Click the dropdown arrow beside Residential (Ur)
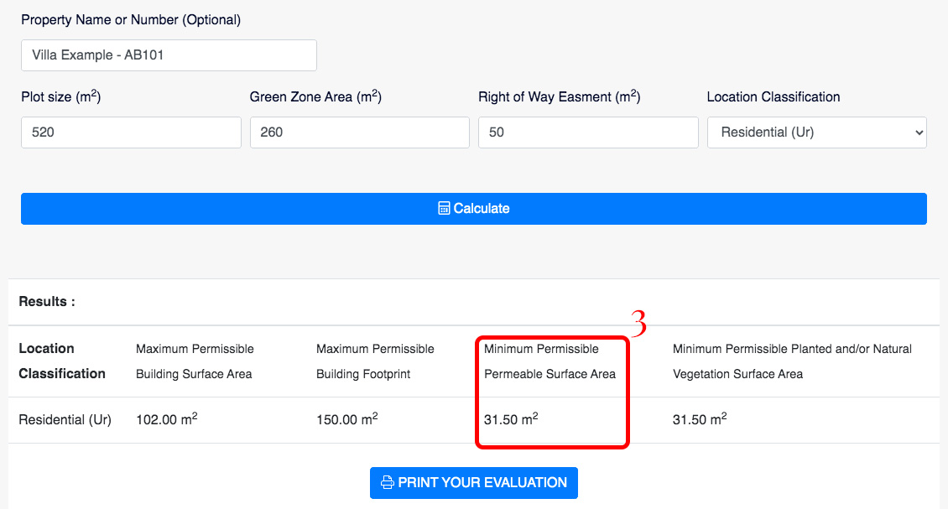 coord(919,132)
